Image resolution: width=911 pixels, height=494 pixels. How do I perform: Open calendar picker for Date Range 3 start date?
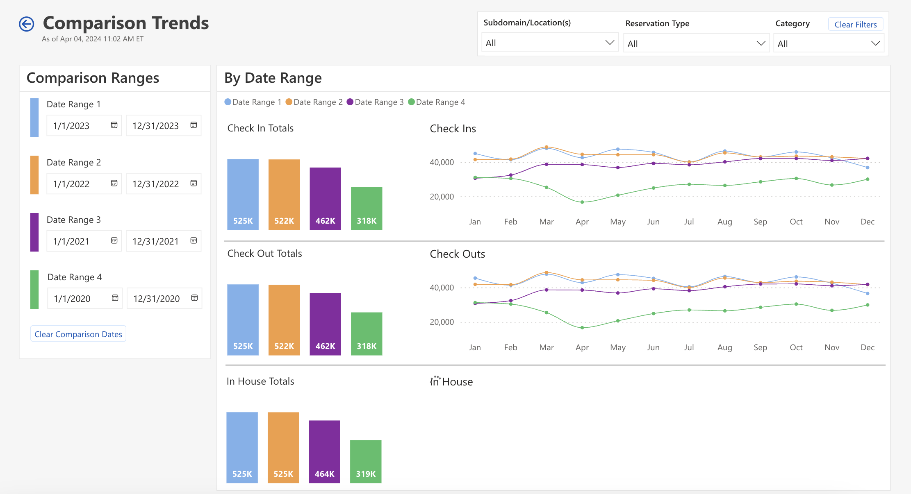pos(114,241)
